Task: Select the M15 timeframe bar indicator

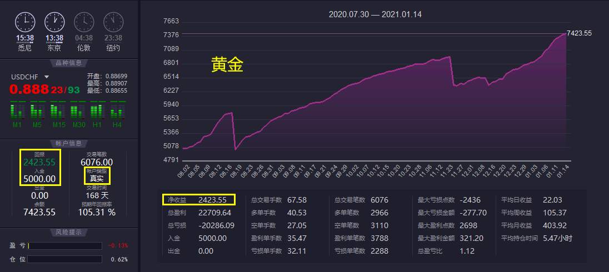Action: (57, 110)
